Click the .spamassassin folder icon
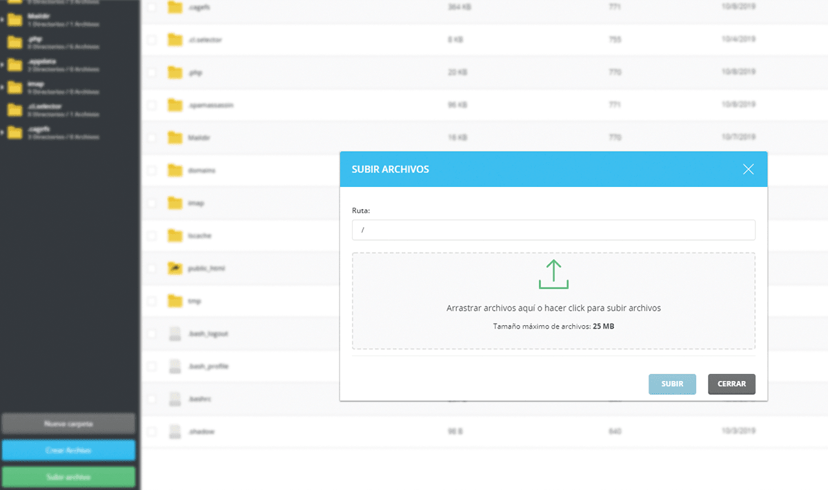The width and height of the screenshot is (828, 490). click(x=175, y=105)
